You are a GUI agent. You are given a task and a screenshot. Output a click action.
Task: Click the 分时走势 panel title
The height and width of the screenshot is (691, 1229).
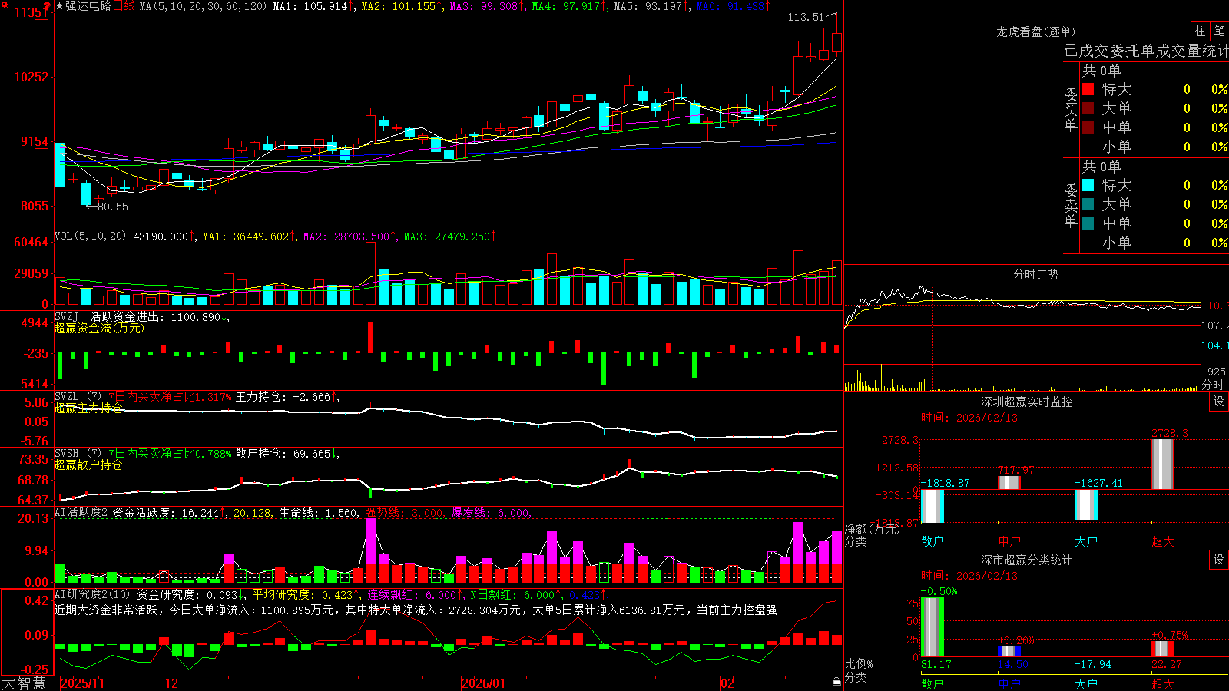(1035, 274)
